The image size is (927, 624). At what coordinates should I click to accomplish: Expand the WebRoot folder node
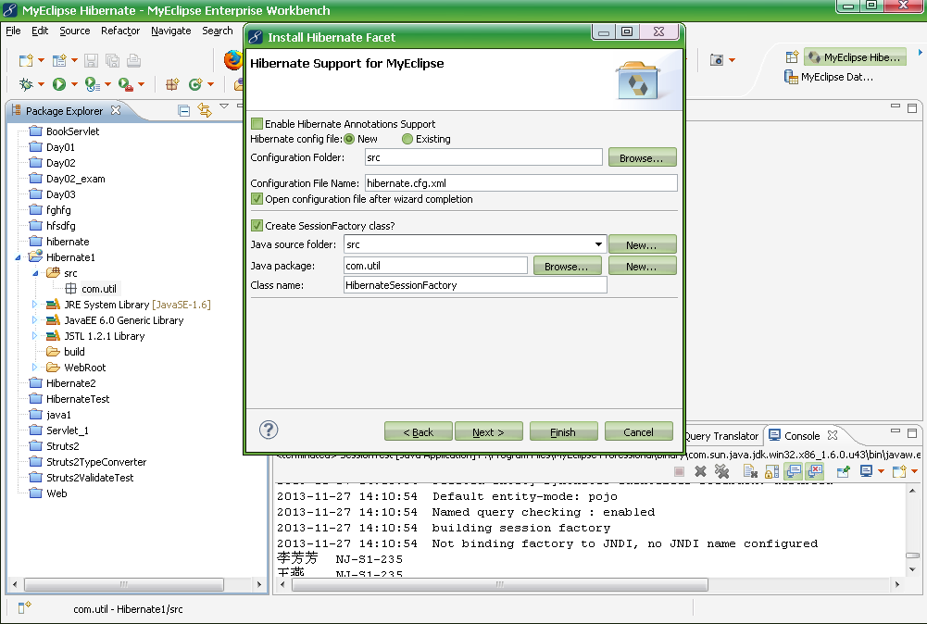(34, 367)
